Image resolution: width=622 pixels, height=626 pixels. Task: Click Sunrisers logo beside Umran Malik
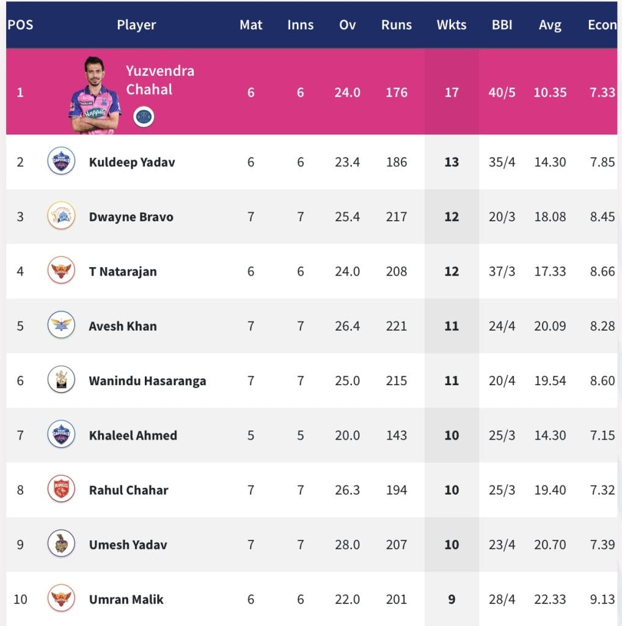coord(61,598)
